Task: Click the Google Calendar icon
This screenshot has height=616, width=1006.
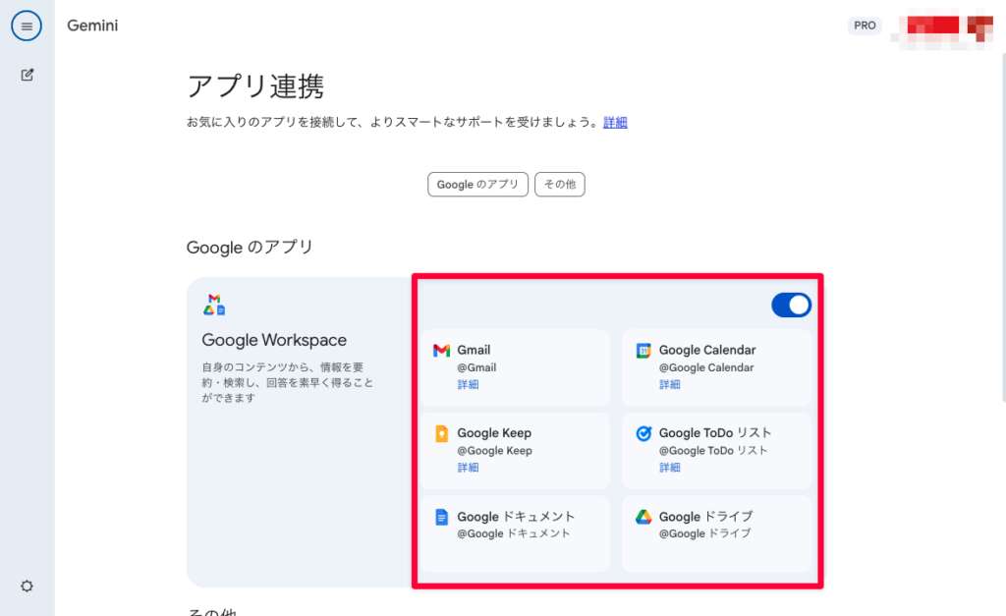Action: [645, 350]
